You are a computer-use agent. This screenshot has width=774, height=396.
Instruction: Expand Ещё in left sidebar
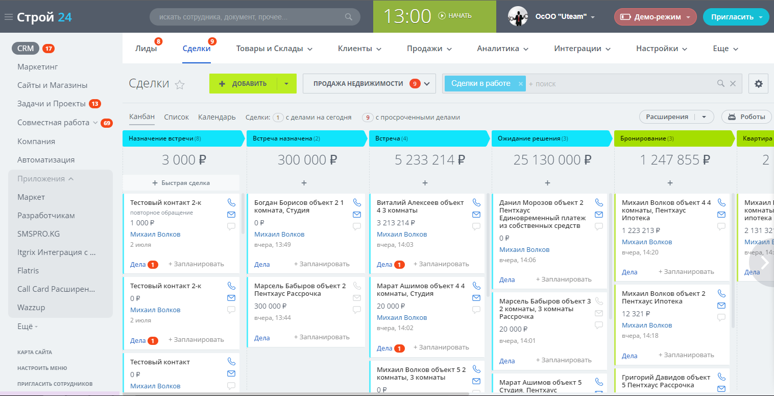pyautogui.click(x=28, y=326)
